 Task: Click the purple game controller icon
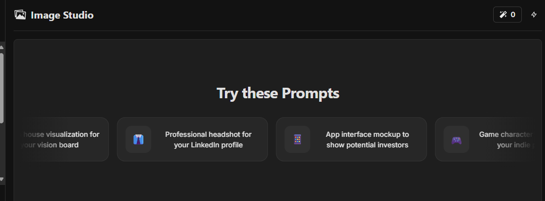[456, 140]
